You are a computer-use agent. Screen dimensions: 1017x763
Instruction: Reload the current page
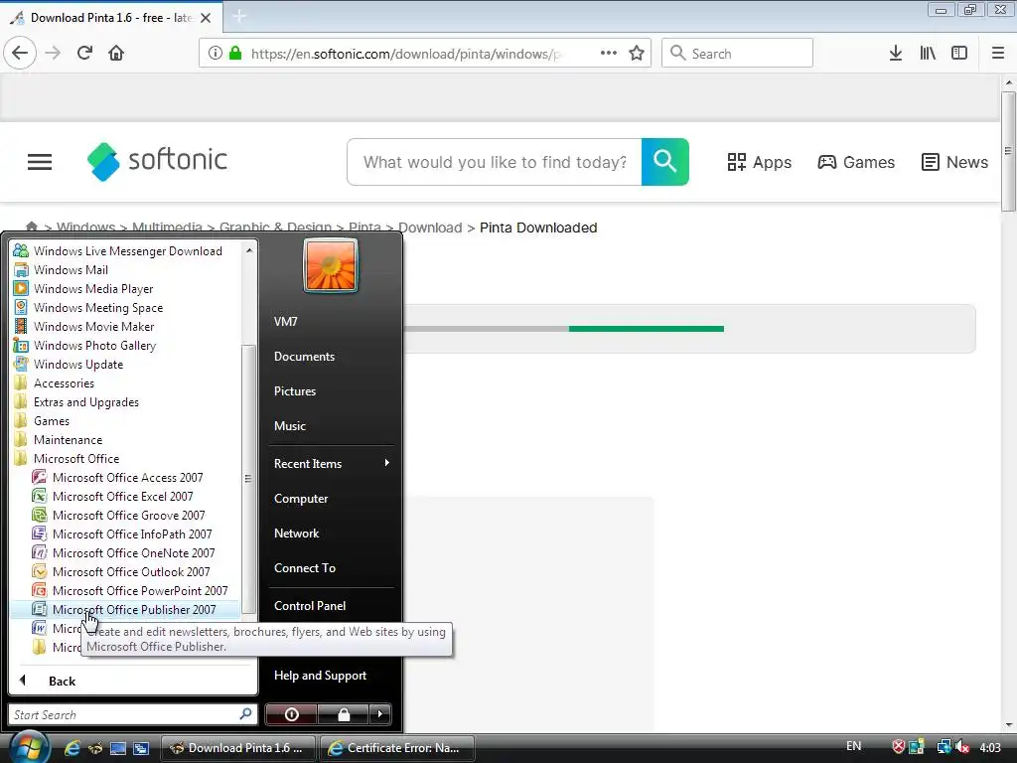[84, 54]
